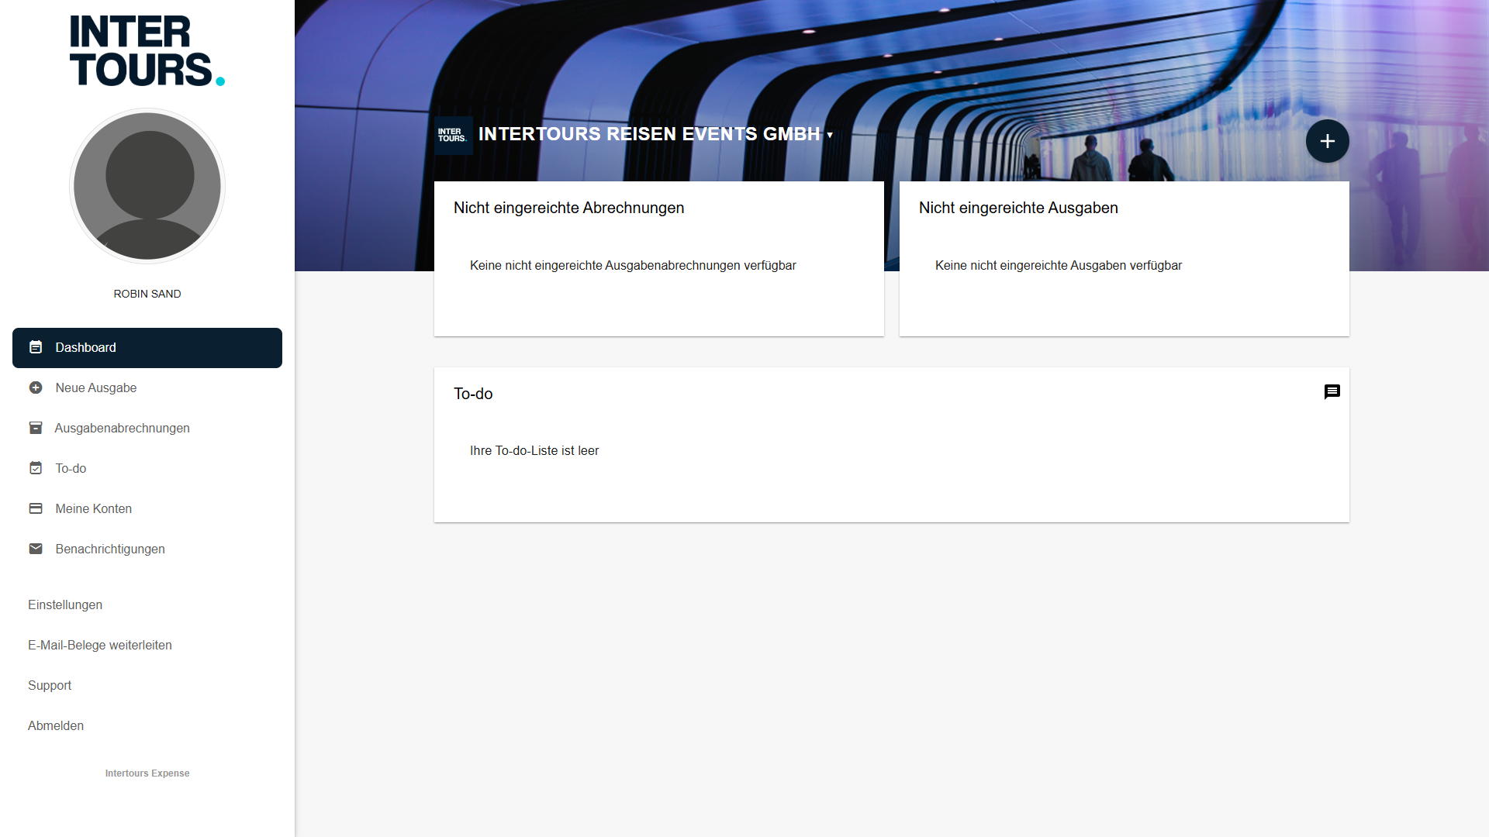The width and height of the screenshot is (1489, 837).
Task: Select the Meine Konten menu entry
Action: point(93,508)
